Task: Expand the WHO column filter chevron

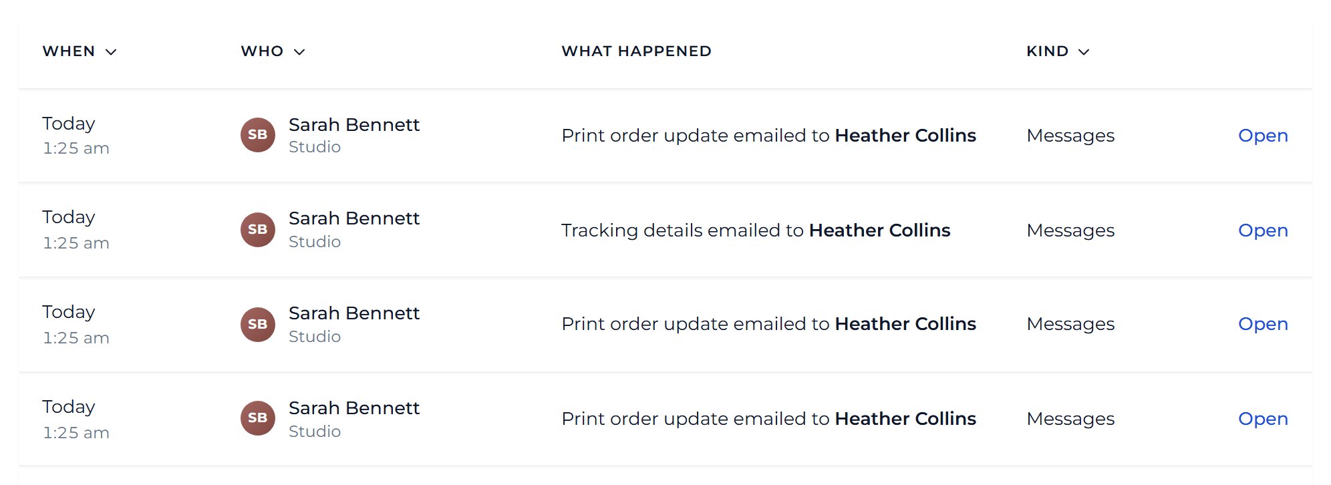Action: (299, 52)
